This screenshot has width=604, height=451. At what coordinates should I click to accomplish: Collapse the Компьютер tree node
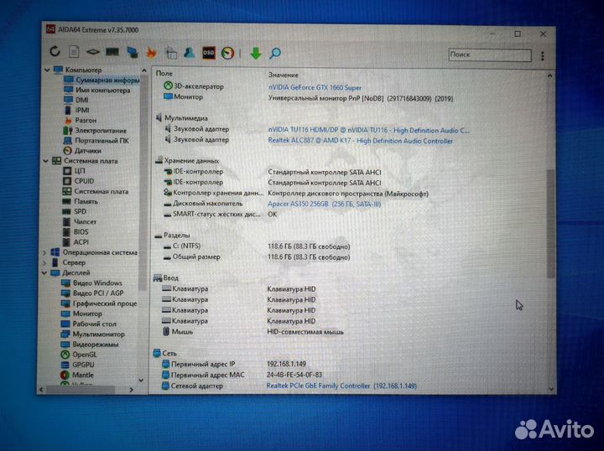(x=45, y=70)
